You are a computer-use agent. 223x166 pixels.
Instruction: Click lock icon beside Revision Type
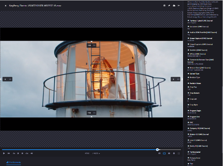tap(188, 77)
